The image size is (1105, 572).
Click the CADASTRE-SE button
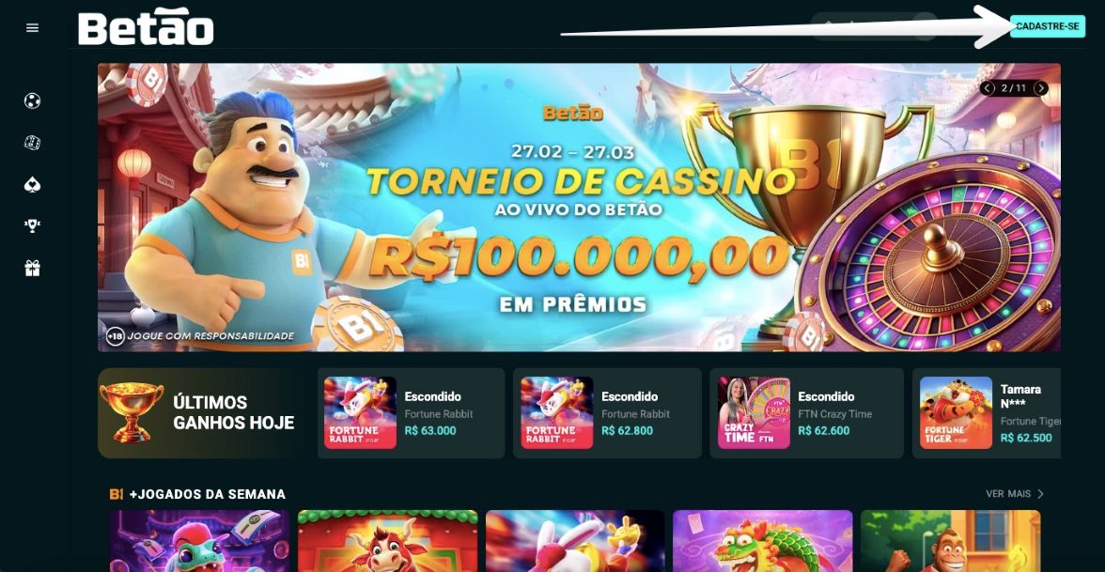(x=1047, y=26)
